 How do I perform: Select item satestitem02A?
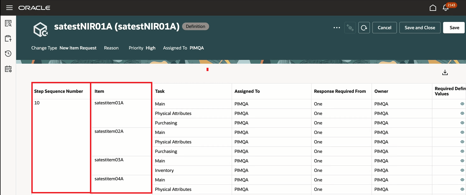point(109,131)
